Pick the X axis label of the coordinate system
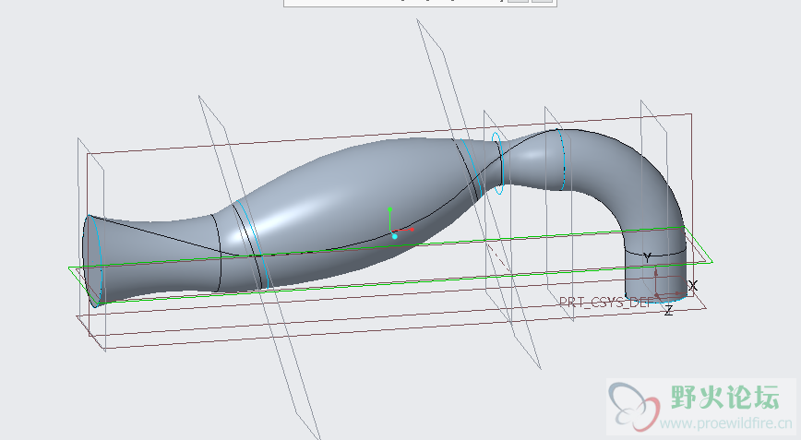This screenshot has height=440, width=801. (692, 286)
